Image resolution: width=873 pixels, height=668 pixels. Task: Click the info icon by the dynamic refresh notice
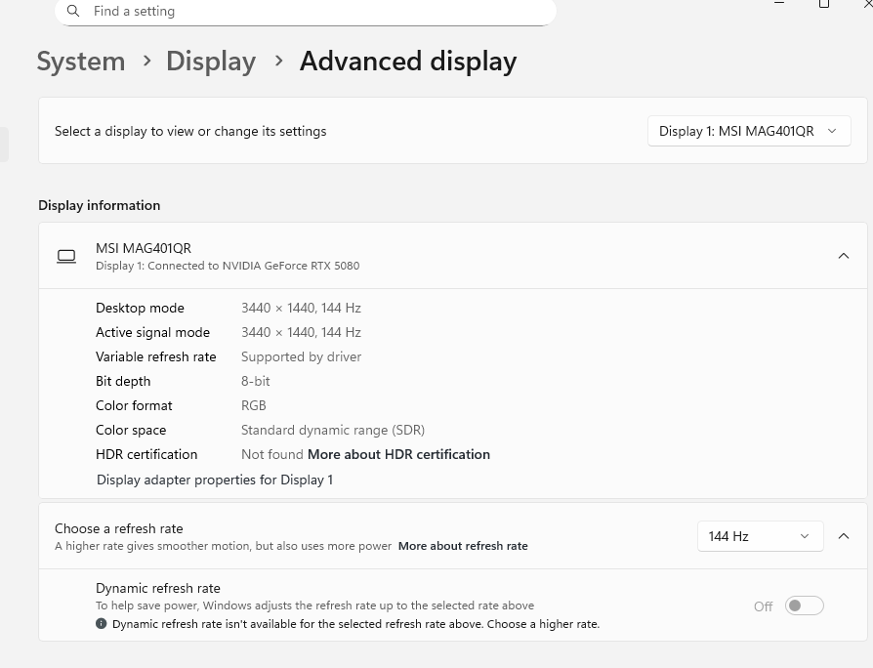coord(102,623)
